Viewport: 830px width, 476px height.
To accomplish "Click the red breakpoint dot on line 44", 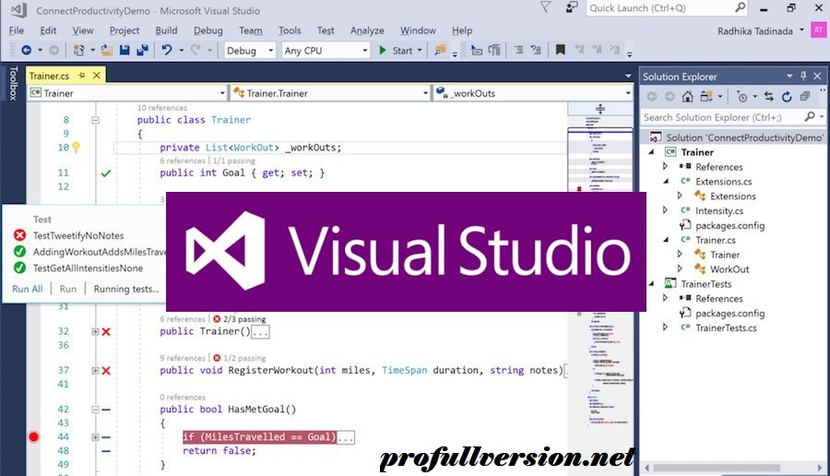I will (33, 437).
